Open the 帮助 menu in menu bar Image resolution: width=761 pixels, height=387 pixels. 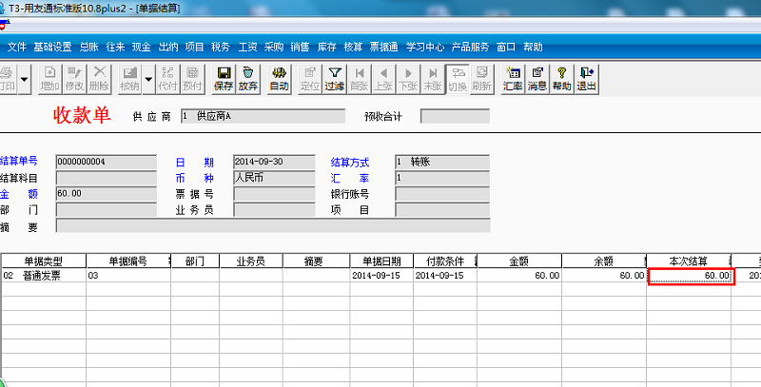point(533,47)
